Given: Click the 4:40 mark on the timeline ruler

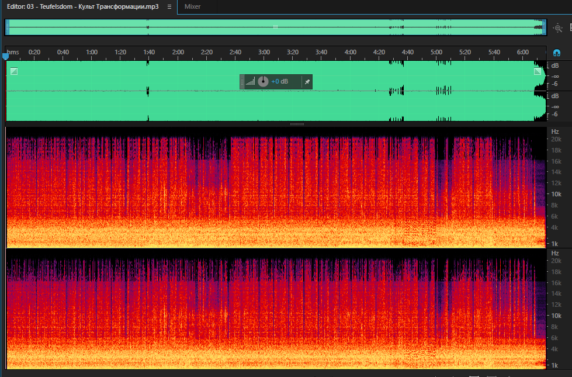Looking at the screenshot, I should point(407,52).
